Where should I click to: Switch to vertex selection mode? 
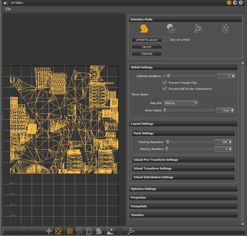click(225, 28)
